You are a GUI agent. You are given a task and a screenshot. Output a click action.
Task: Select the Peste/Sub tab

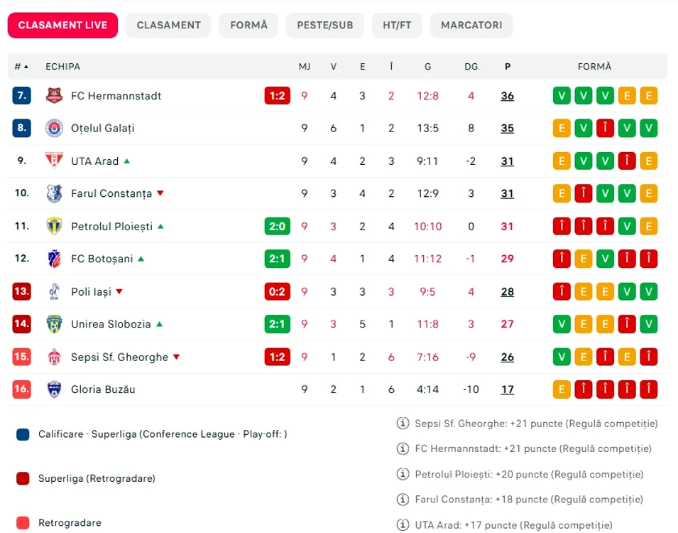(x=324, y=25)
